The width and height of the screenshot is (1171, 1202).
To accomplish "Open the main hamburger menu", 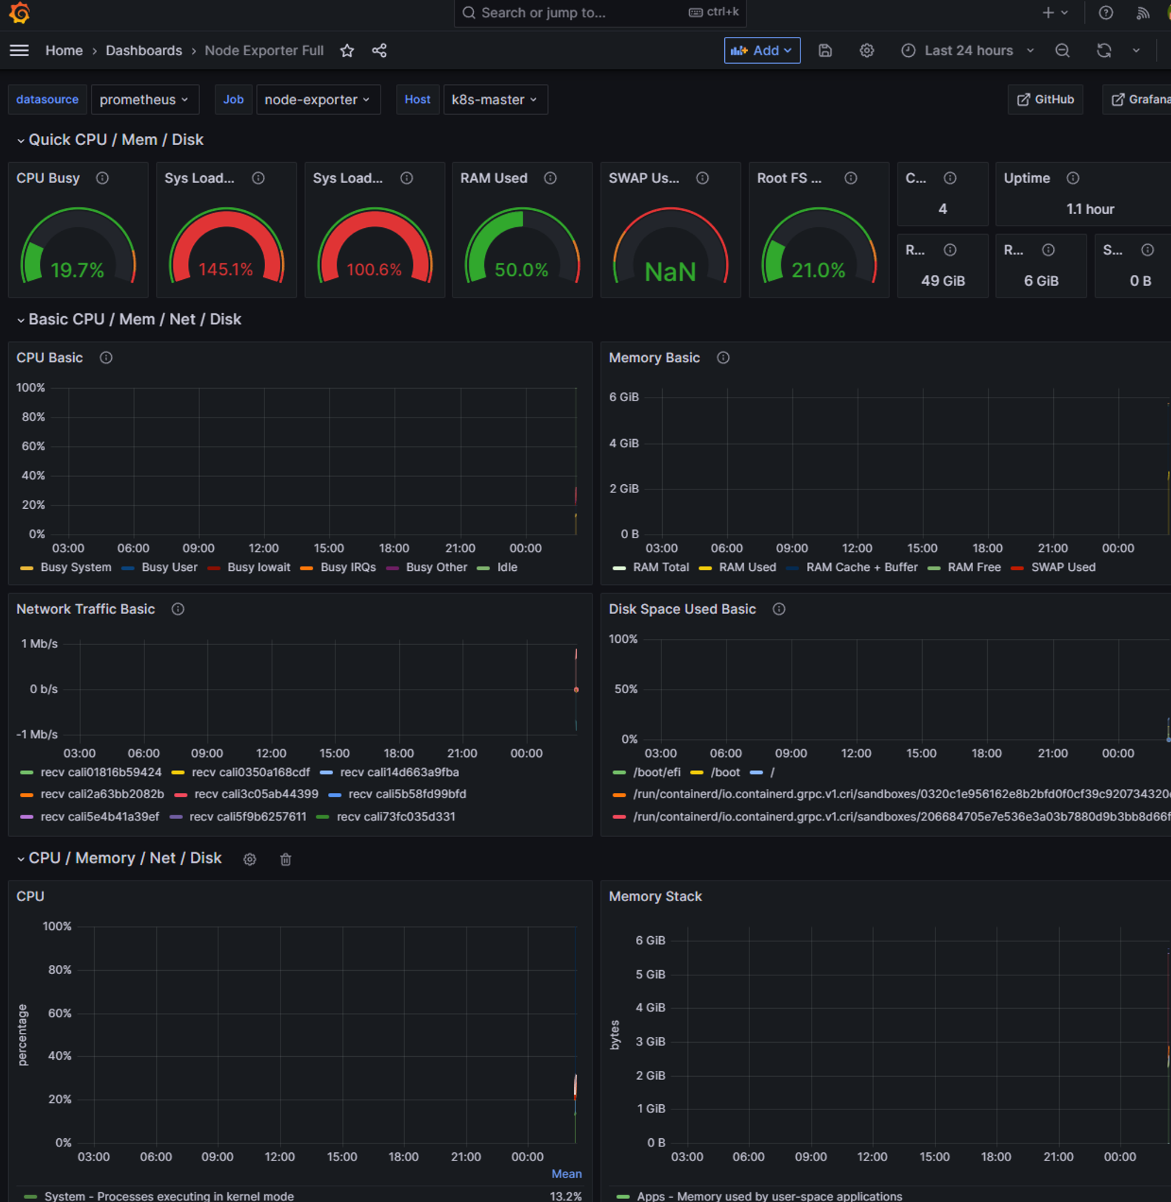I will tap(19, 50).
